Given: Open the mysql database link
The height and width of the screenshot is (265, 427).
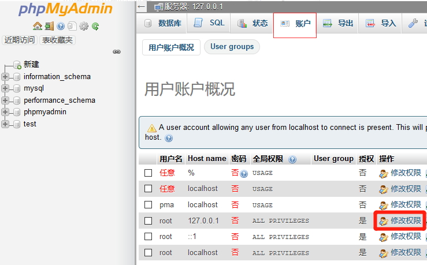Looking at the screenshot, I should pos(34,88).
